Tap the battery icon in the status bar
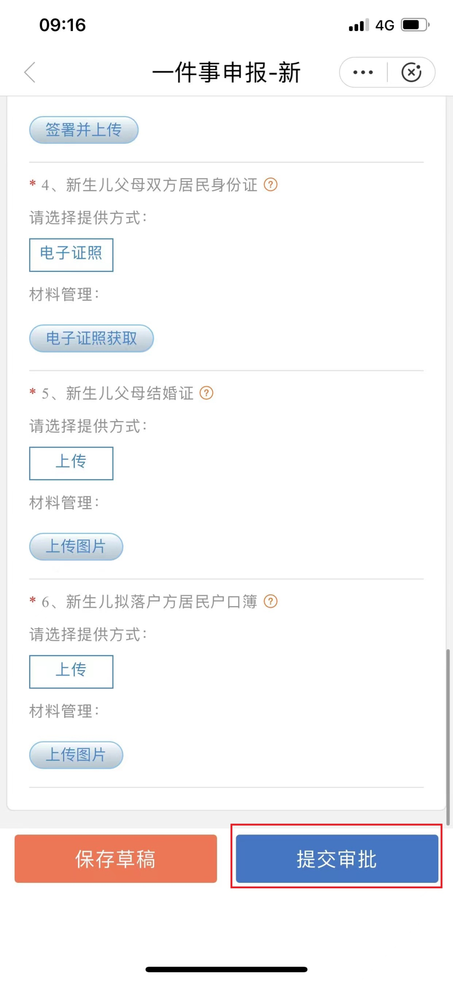This screenshot has height=981, width=453. point(415,25)
